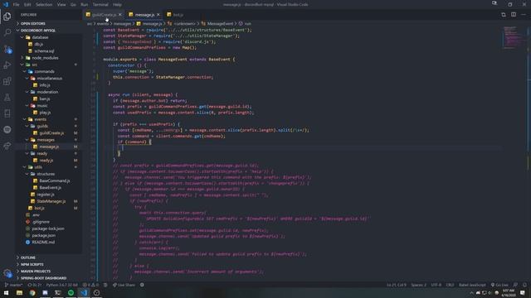Open the Live Share activity bar icon
Viewport: 531px width, 298px height.
point(7,146)
